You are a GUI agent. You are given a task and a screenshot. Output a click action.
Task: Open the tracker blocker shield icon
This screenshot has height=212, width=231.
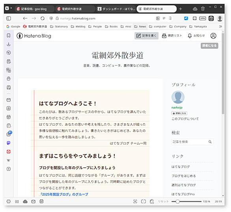(51, 19)
